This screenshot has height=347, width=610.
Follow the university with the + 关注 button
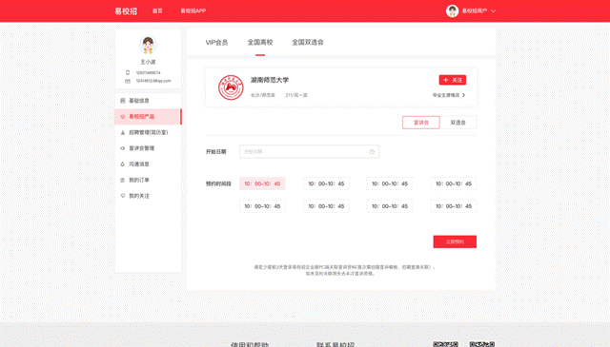click(x=453, y=80)
